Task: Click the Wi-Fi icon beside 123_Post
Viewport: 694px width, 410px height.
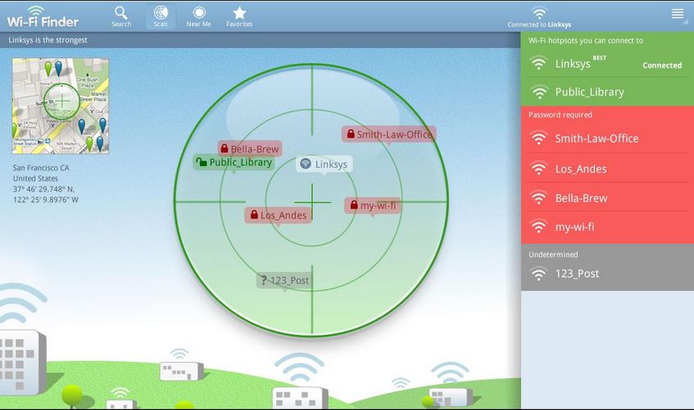Action: click(538, 274)
